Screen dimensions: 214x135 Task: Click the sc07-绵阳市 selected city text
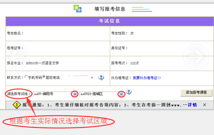click(44, 94)
